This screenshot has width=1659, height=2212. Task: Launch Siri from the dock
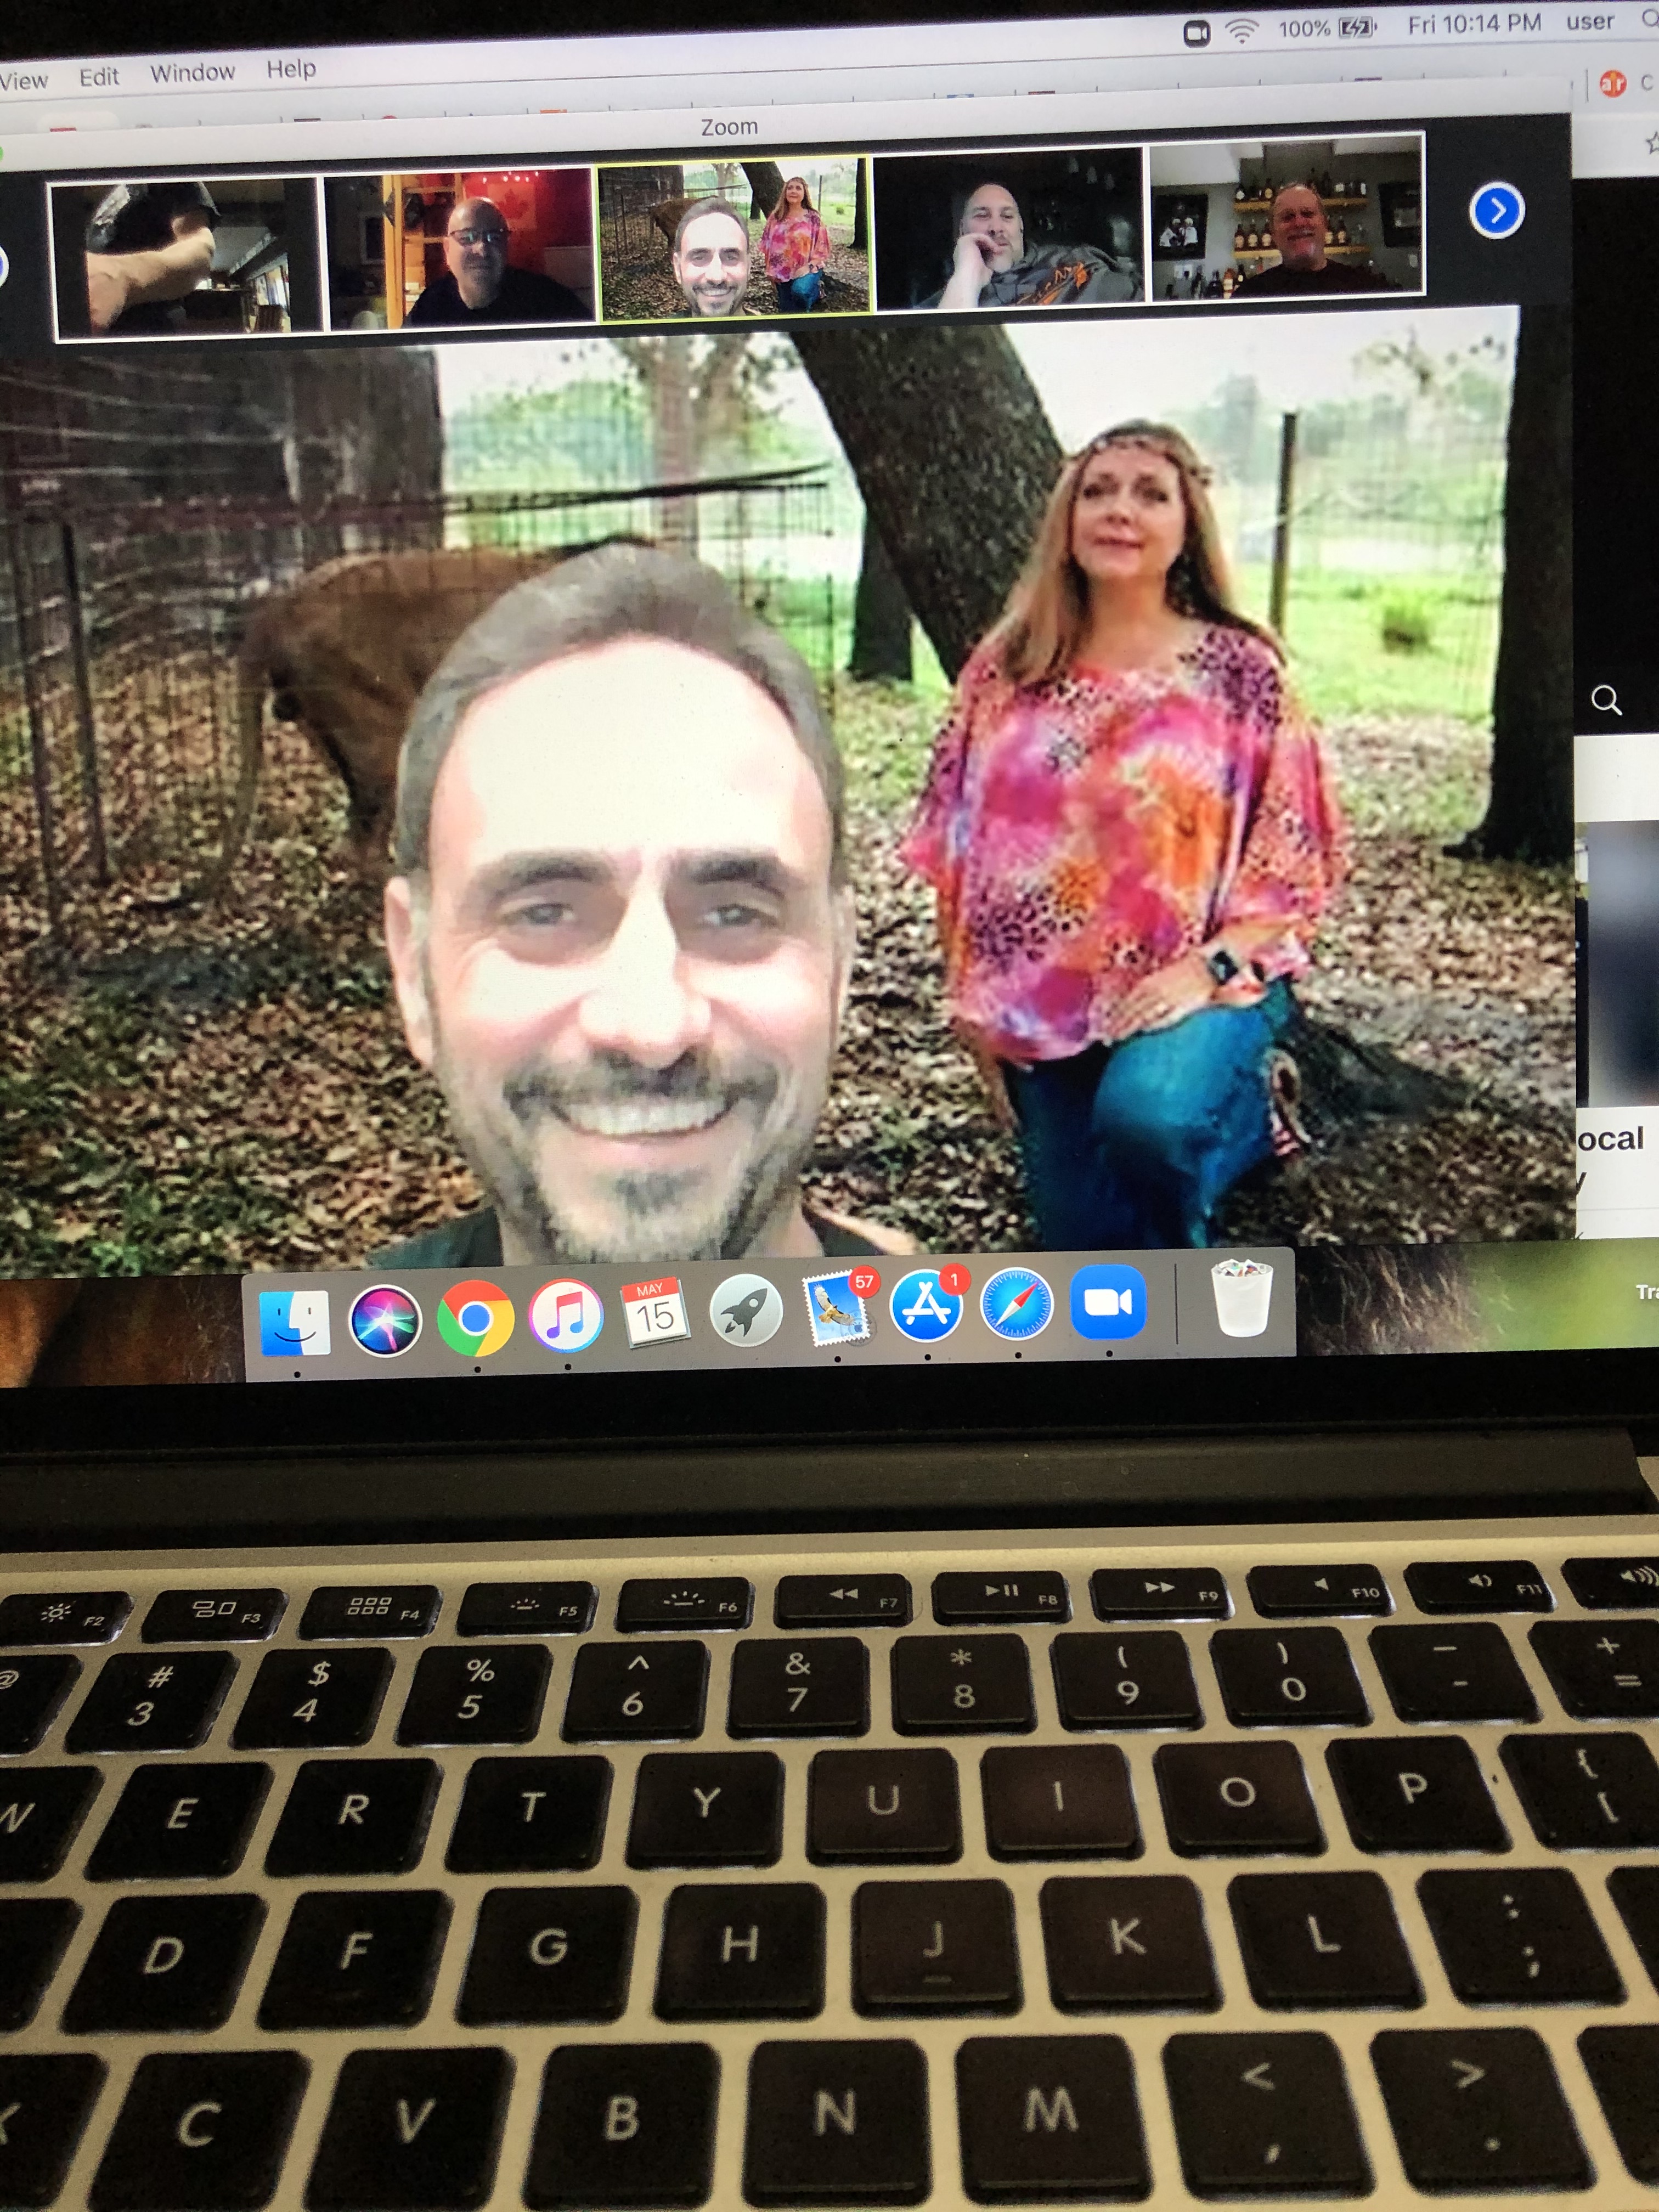385,1320
